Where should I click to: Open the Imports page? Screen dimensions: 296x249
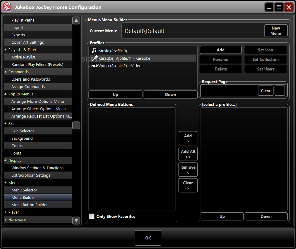pos(38,27)
